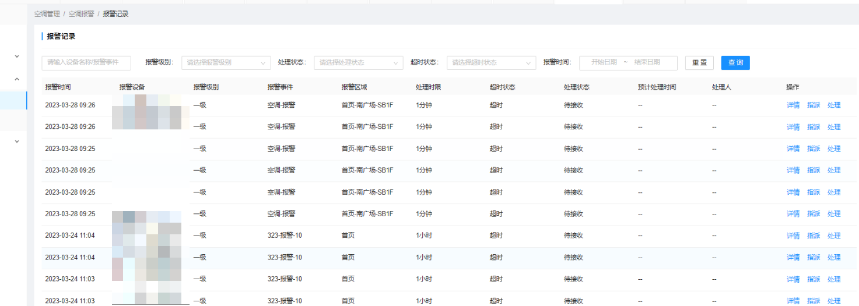Expand the top collapsed sidebar menu chevron

16,57
